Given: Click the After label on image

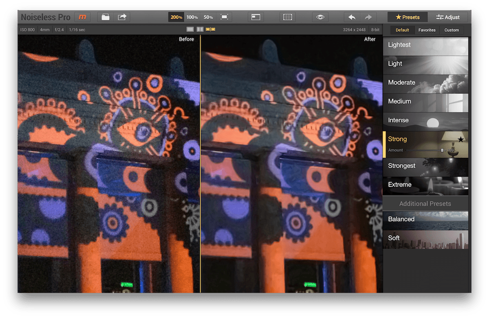Looking at the screenshot, I should pyautogui.click(x=370, y=39).
